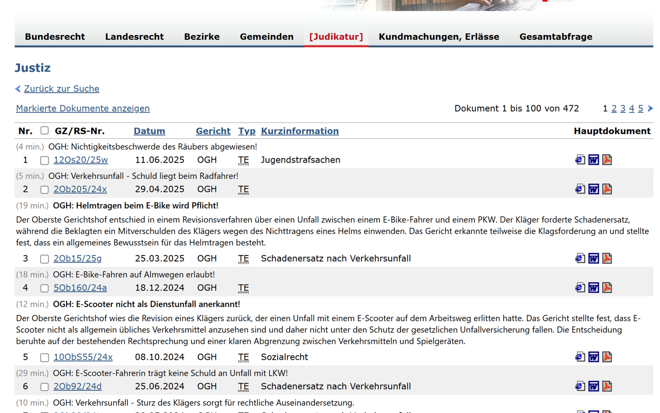The height and width of the screenshot is (413, 660).
Task: Download Word file for 5Ob160/24a
Action: 593,288
